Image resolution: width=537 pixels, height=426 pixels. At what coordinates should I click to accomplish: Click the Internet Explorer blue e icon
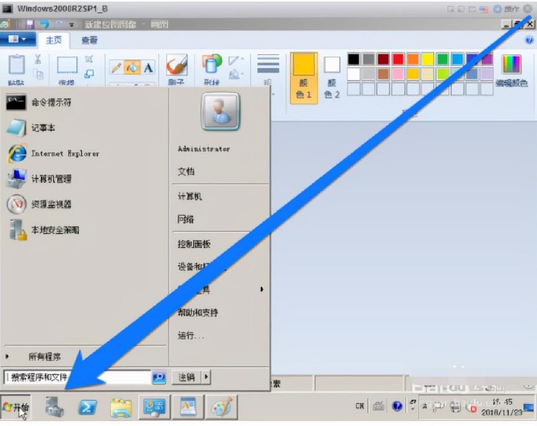pos(17,153)
